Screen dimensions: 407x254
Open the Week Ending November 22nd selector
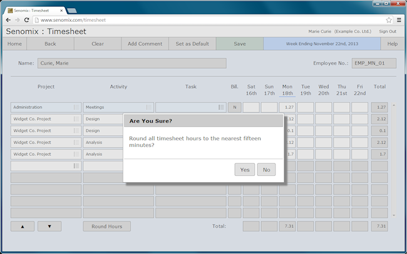322,44
